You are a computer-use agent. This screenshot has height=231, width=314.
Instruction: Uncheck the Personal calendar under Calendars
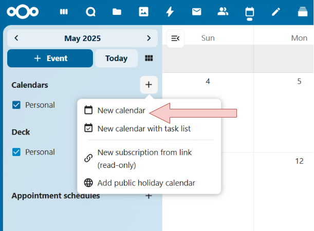coord(16,105)
